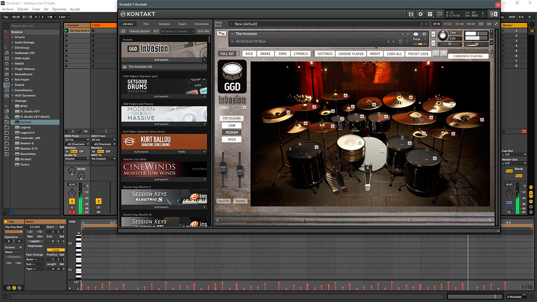Open track 2 MIDI To No Output dropdown
537x302 pixels.
[103, 158]
